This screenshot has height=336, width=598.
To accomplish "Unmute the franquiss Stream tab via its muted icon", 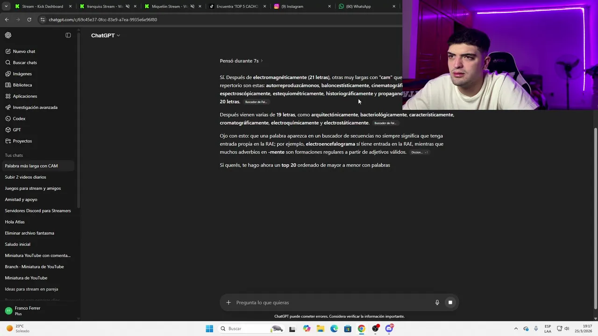I will [128, 7].
